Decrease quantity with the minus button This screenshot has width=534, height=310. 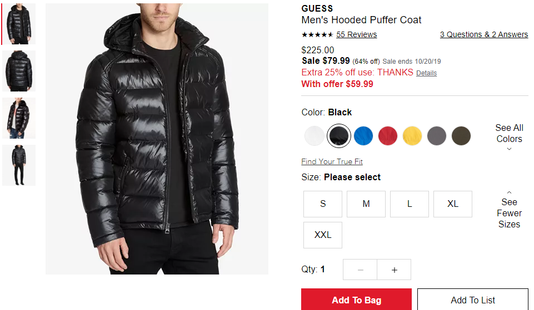(360, 270)
